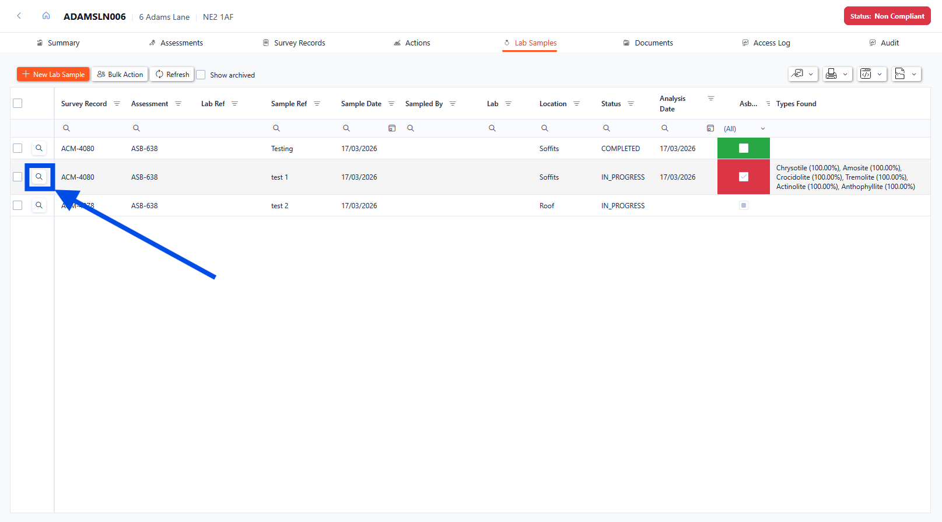Click the New Lab Sample button
This screenshot has height=522, width=942.
coord(53,74)
